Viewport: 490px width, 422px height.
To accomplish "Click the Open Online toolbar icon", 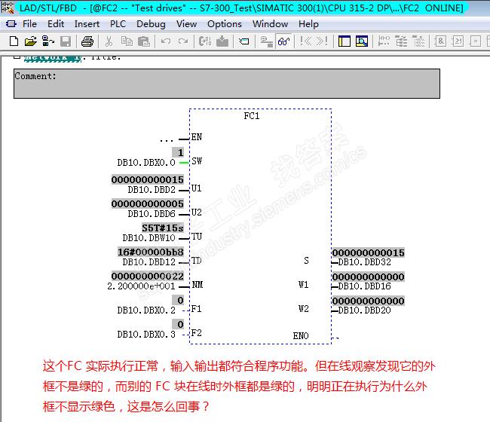I will tap(48, 41).
